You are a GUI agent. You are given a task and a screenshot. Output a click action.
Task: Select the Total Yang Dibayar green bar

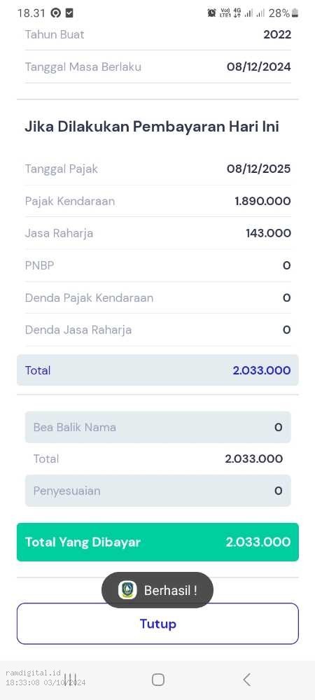(x=157, y=542)
